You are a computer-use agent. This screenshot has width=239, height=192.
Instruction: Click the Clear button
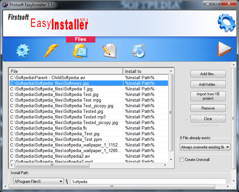pyautogui.click(x=208, y=119)
